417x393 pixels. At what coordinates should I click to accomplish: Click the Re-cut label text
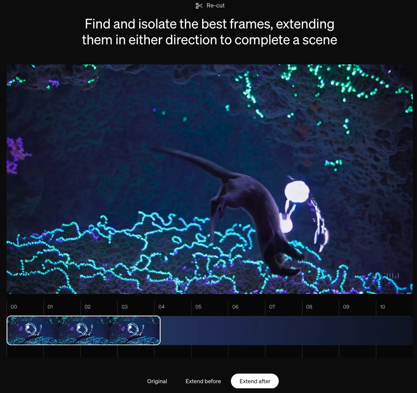(x=215, y=6)
